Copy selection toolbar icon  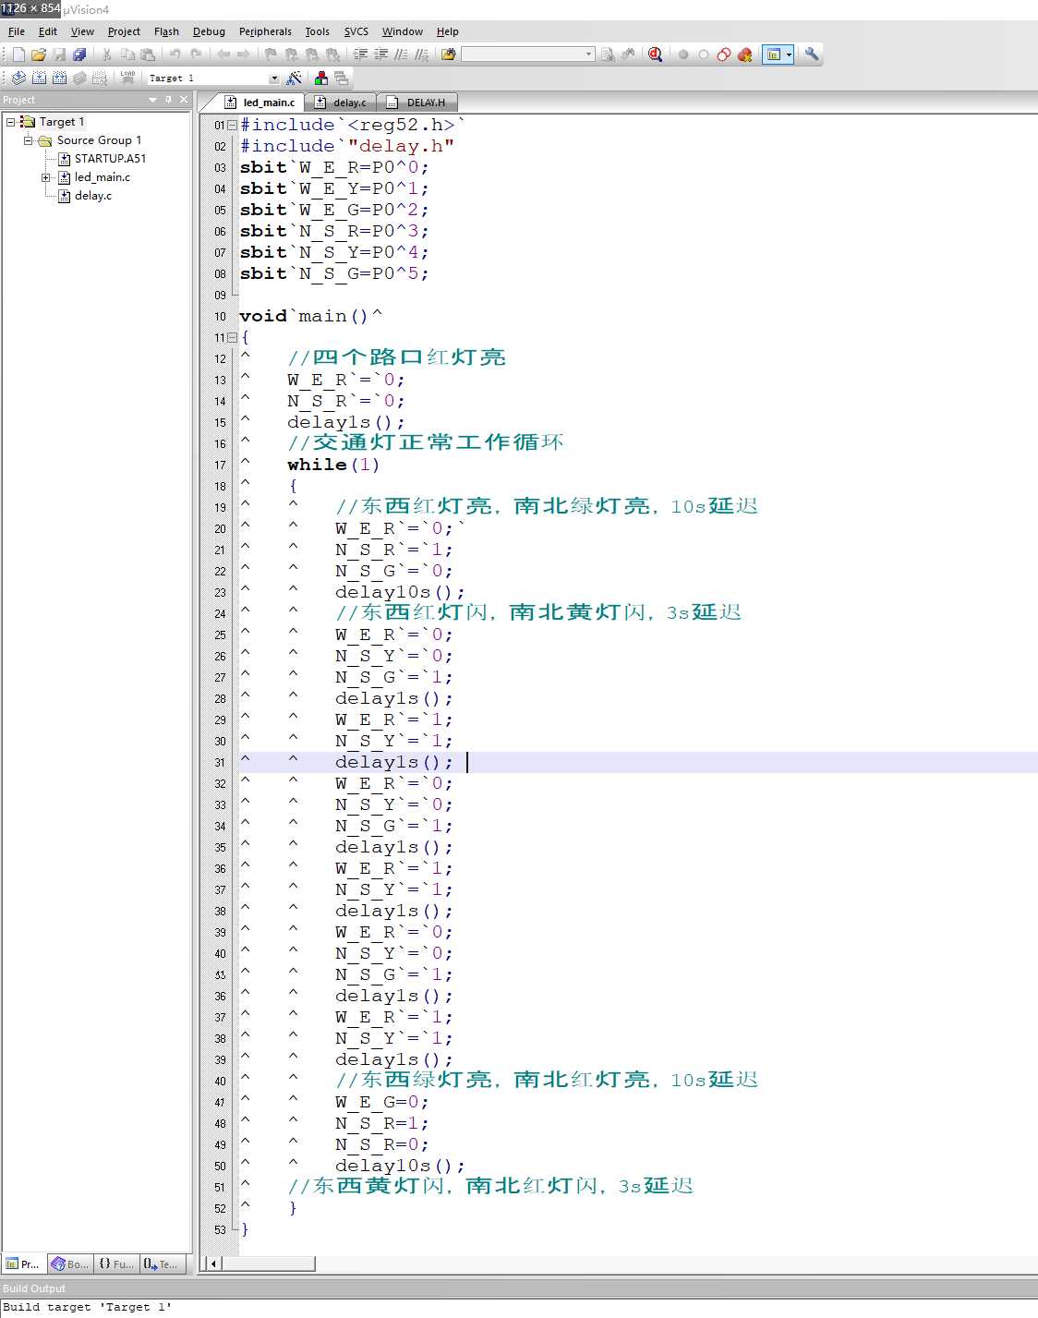coord(127,54)
